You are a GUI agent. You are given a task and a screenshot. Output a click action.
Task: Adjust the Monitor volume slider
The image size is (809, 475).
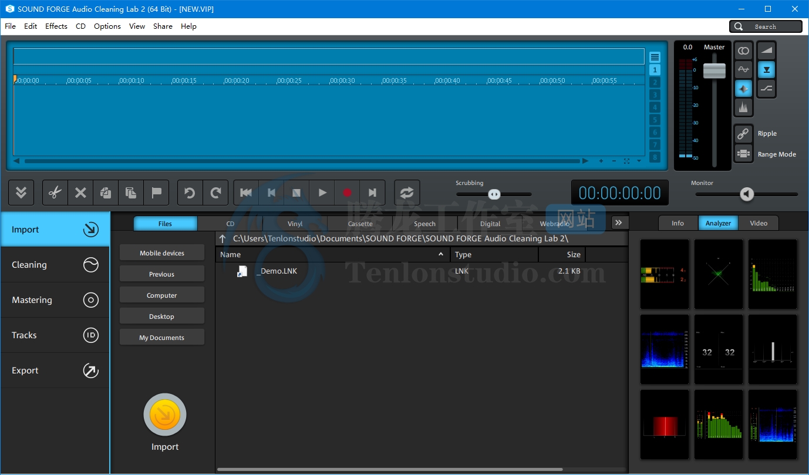tap(746, 194)
